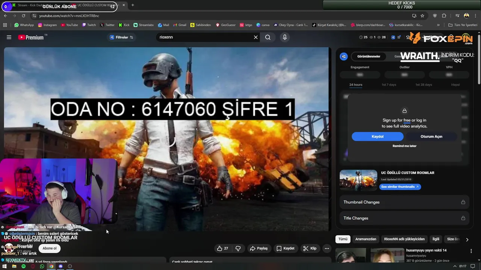
Task: Click the page vertical scrollbar
Action: 479,60
